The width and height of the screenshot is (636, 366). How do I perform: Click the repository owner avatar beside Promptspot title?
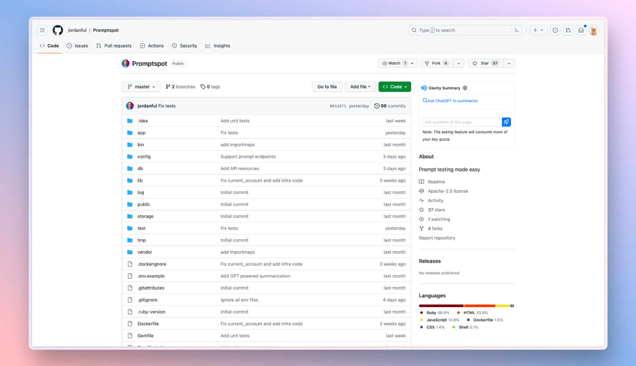tap(126, 63)
